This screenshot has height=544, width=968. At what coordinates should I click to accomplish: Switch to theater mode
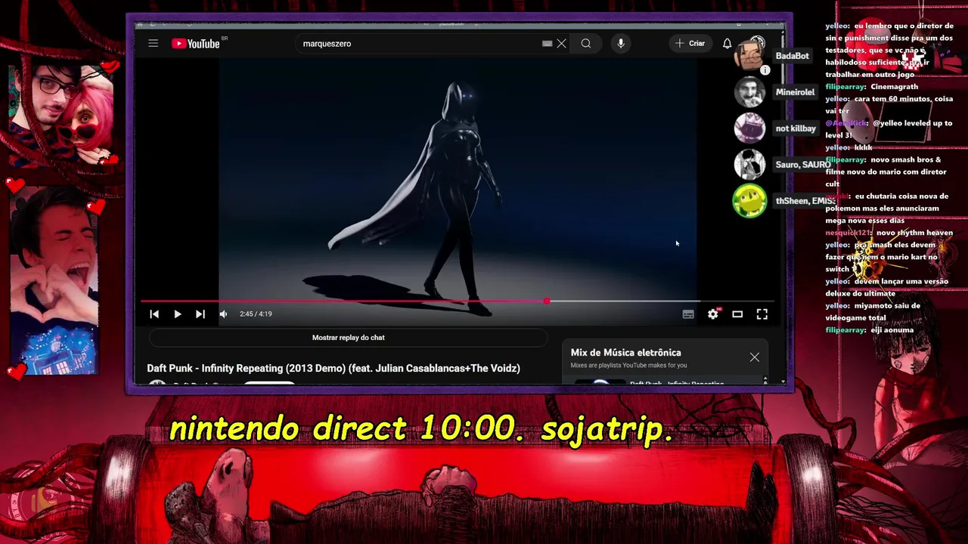737,314
